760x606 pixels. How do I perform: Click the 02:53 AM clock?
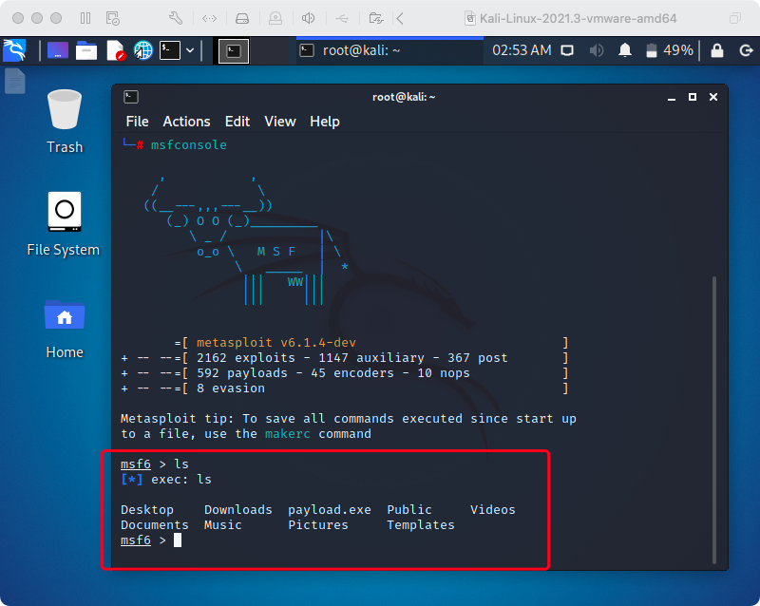coord(522,50)
